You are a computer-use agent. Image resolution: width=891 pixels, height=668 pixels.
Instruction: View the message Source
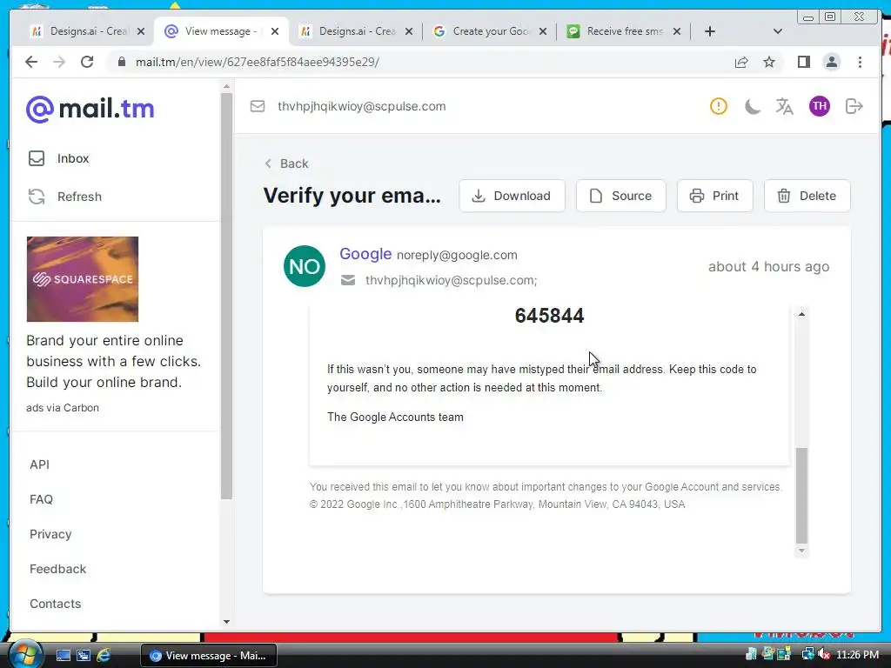click(620, 196)
